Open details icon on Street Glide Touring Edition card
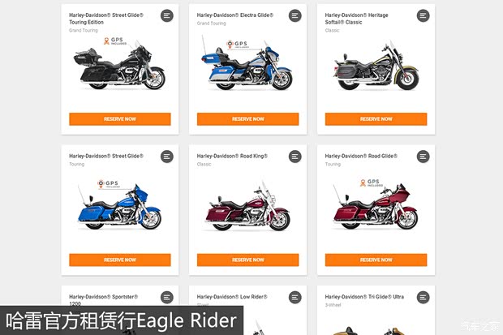 [x=167, y=15]
